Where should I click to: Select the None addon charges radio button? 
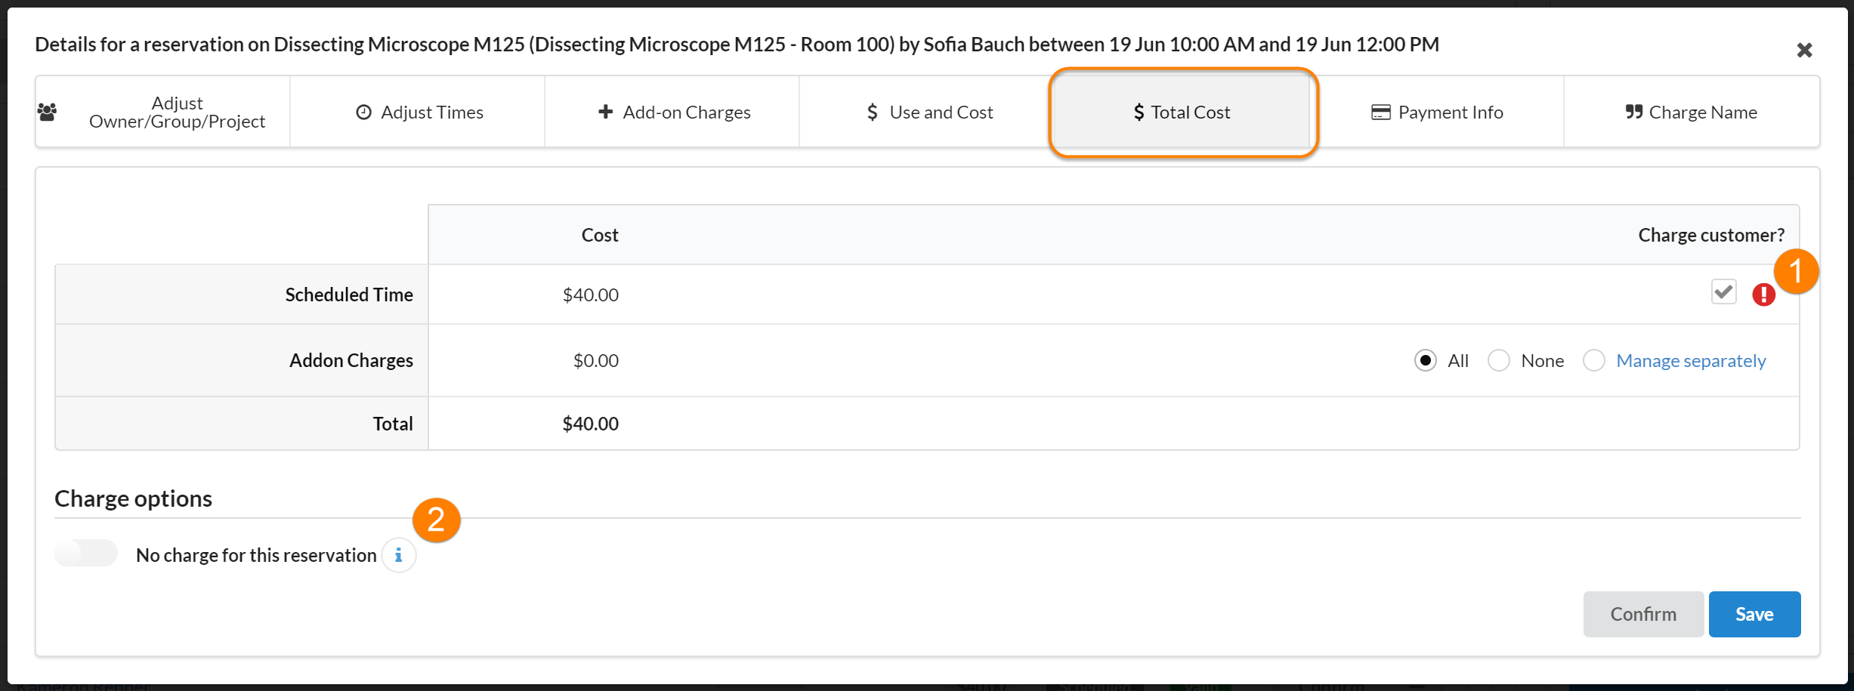coord(1498,361)
